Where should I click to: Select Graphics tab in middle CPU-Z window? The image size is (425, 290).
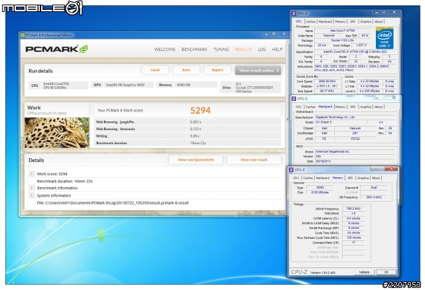pyautogui.click(x=366, y=107)
